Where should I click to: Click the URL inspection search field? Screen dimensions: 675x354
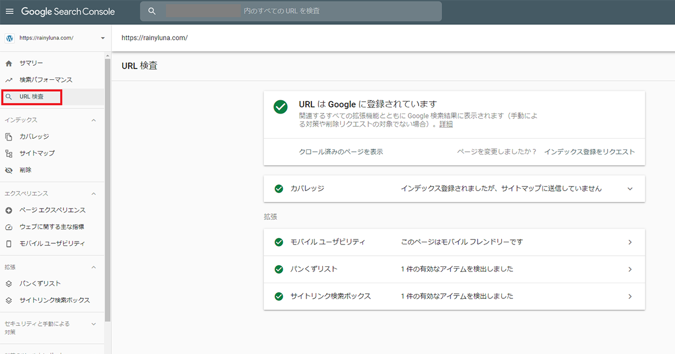[291, 11]
